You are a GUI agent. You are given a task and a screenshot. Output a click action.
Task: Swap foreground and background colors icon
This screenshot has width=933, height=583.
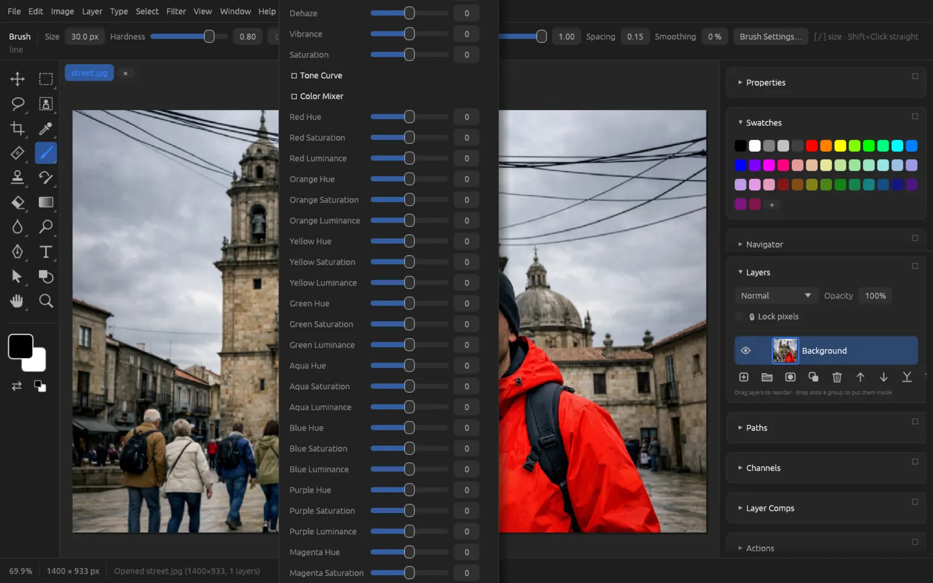(x=17, y=386)
